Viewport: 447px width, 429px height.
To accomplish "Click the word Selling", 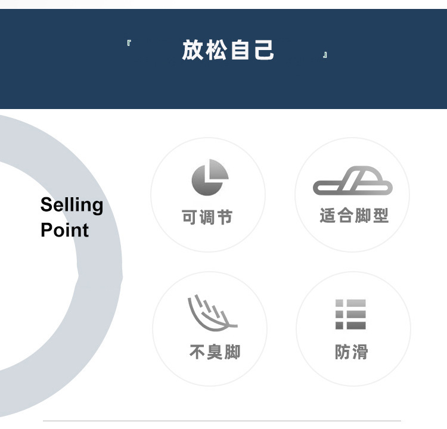I will click(72, 205).
